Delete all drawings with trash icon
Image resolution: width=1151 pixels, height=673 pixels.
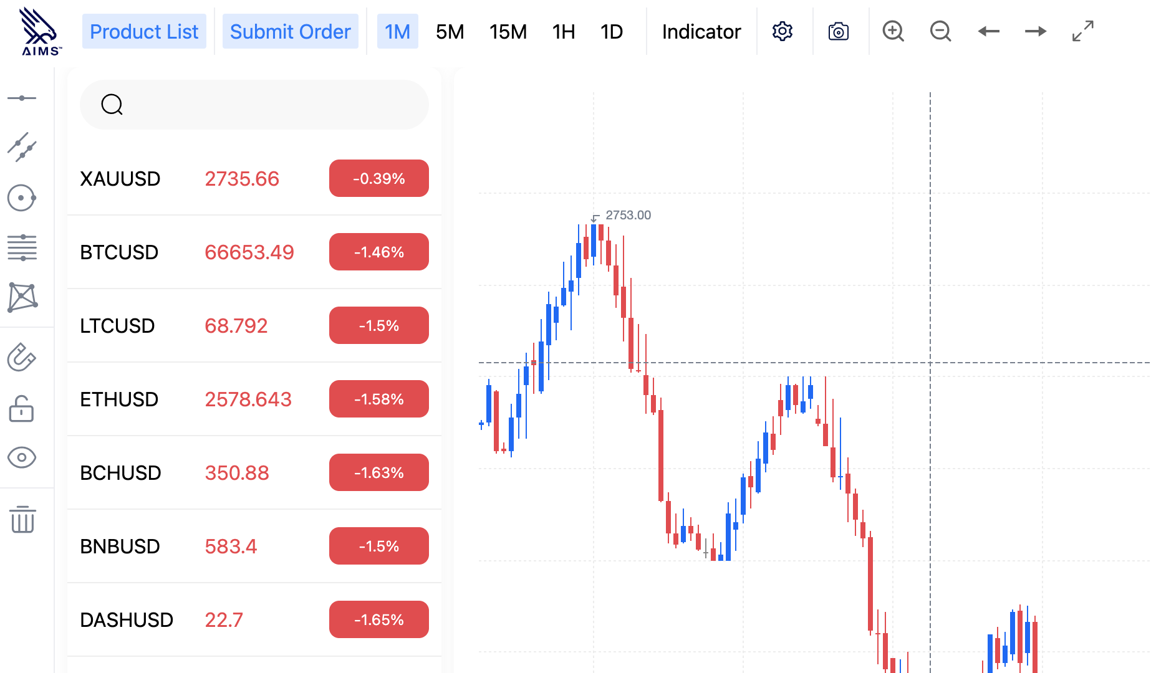22,519
